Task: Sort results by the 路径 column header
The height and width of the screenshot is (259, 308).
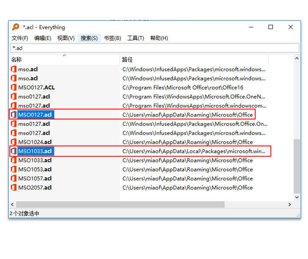Action: click(194, 60)
